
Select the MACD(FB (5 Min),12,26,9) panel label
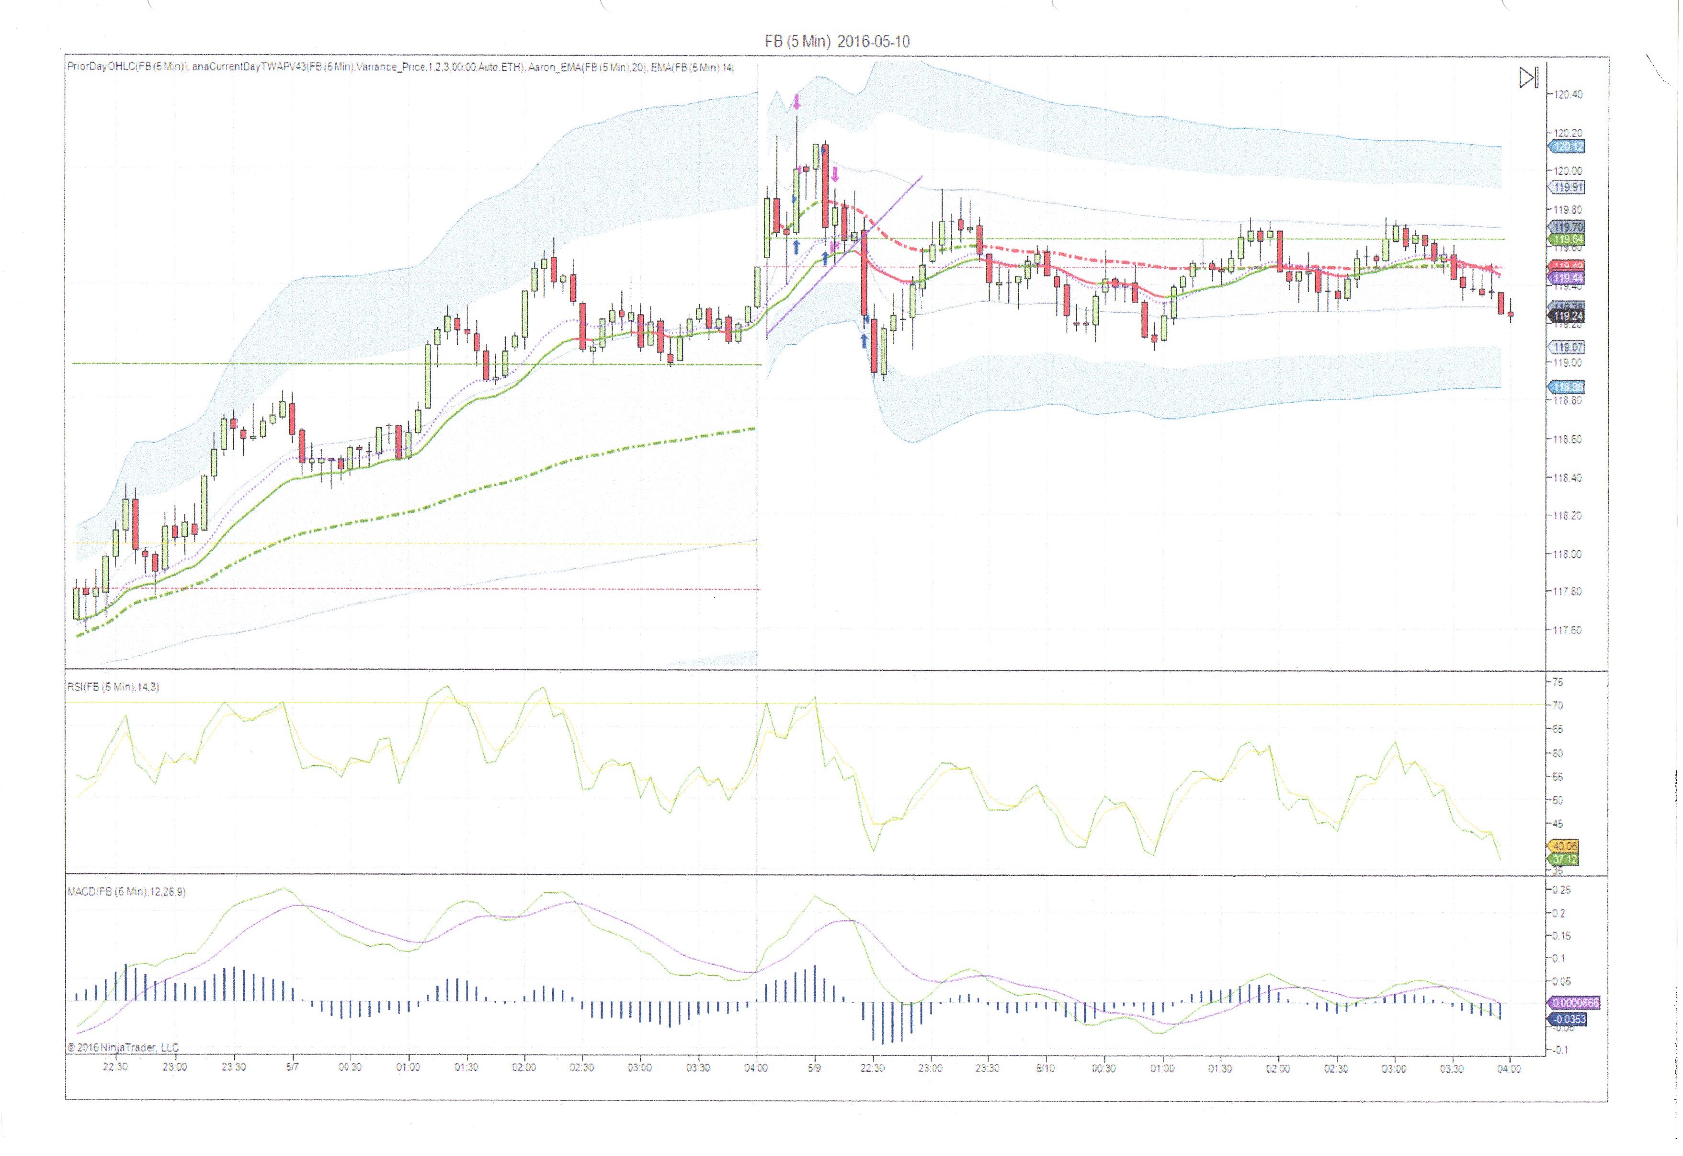click(126, 892)
